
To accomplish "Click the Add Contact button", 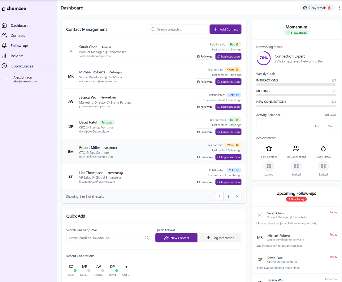I will tap(225, 29).
